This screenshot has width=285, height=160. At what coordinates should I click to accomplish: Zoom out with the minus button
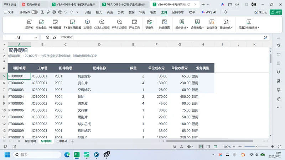[x=240, y=146]
